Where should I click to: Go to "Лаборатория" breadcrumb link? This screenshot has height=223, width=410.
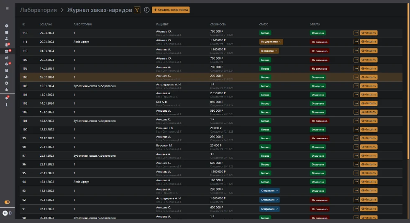[38, 10]
